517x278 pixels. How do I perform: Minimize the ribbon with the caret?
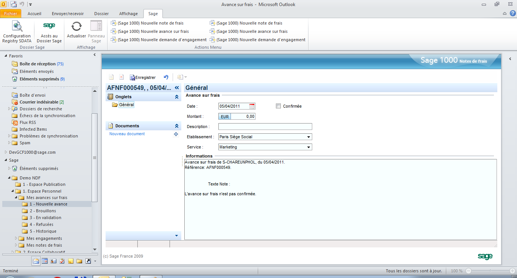pyautogui.click(x=505, y=14)
